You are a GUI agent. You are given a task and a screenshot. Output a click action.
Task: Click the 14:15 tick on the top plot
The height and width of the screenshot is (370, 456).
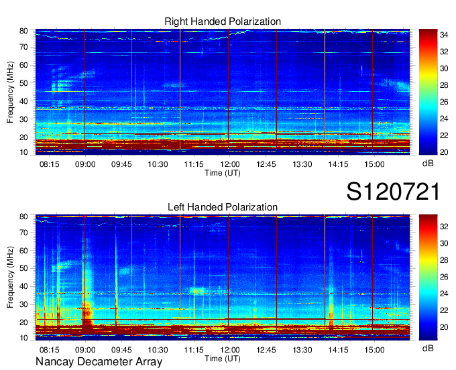338,164
